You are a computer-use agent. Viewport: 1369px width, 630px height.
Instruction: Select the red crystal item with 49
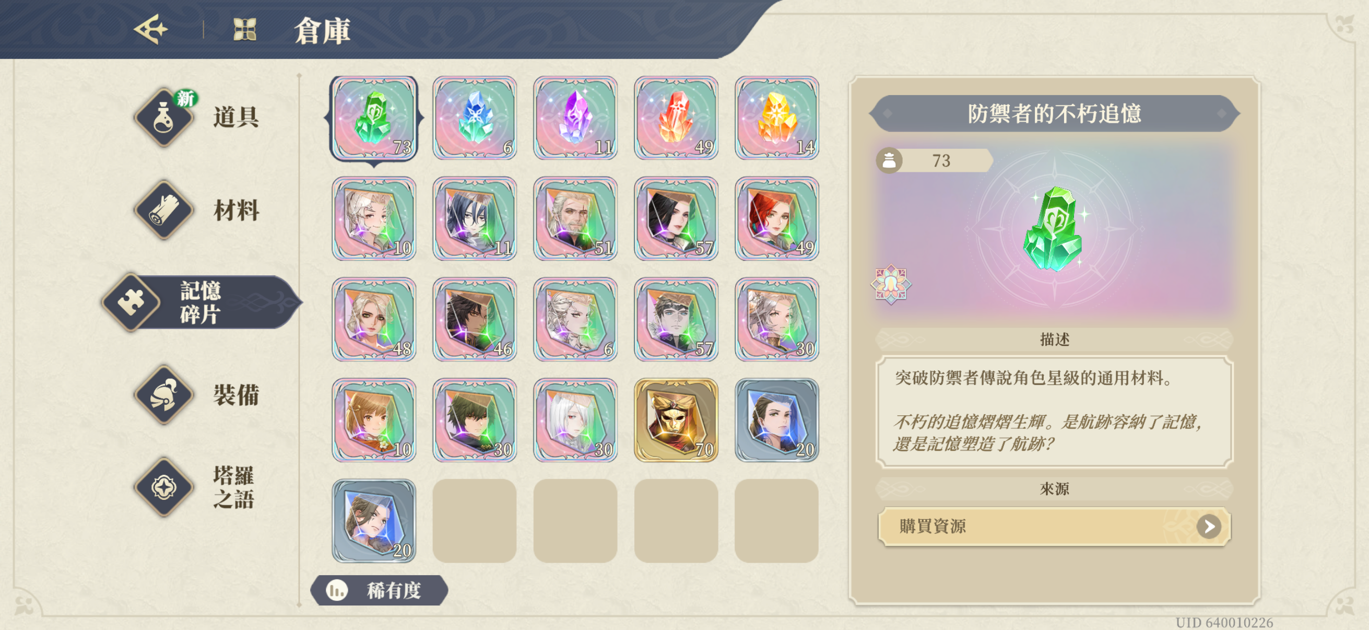click(x=676, y=118)
